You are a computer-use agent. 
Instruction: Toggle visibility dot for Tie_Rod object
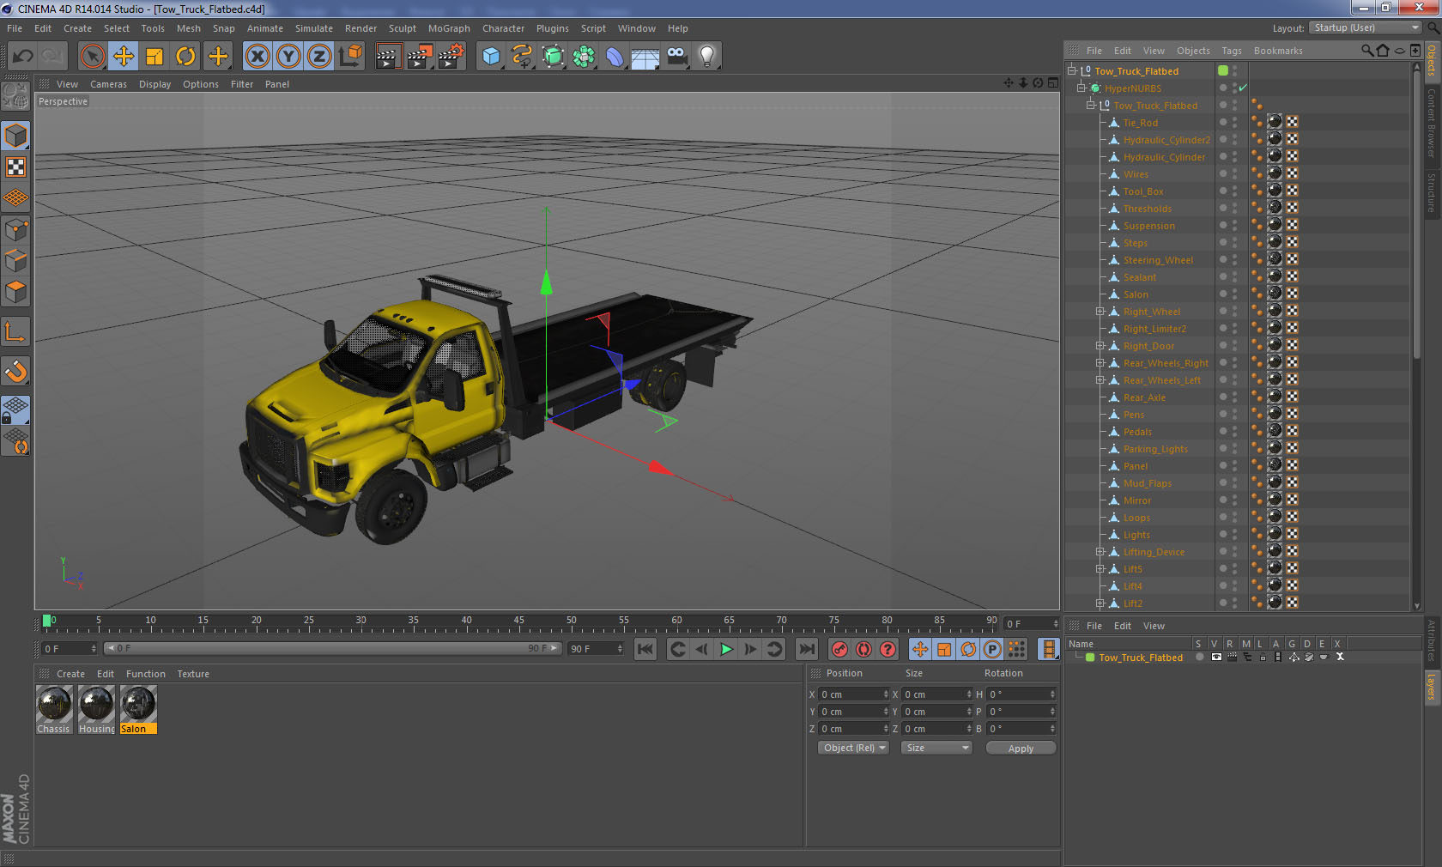click(1235, 120)
